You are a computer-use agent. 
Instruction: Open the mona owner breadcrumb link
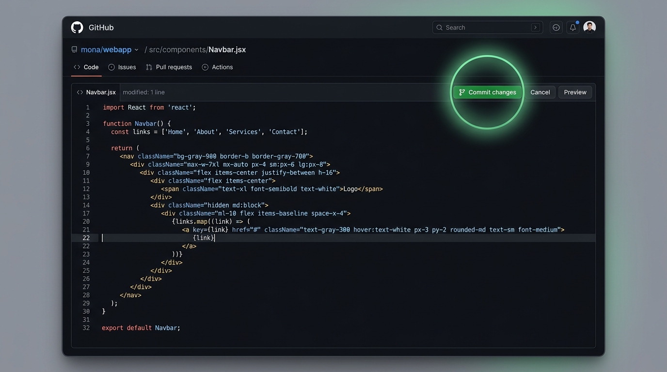coord(90,50)
